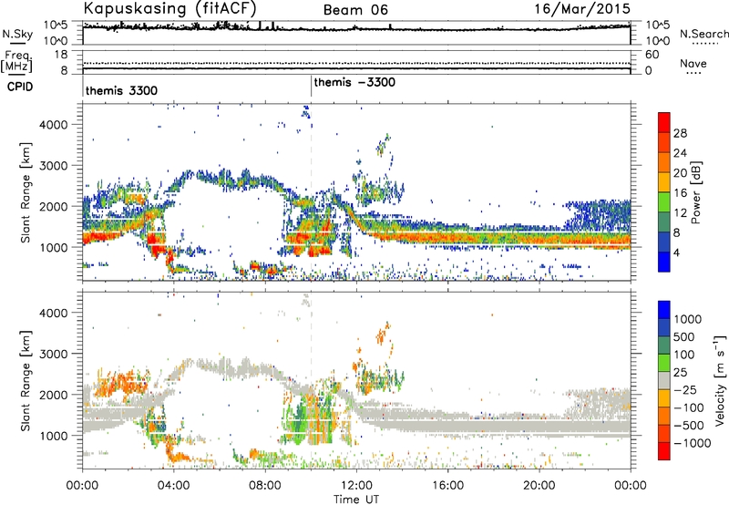Pick the red top segment of Power color bar
Viewport: 729px width, 505px height.
[x=664, y=122]
